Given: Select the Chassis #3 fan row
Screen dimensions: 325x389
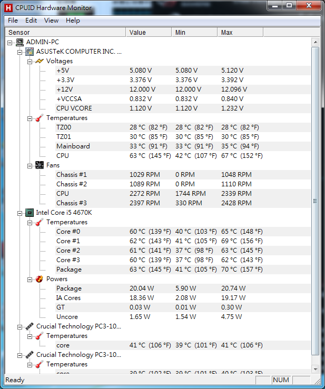Looking at the screenshot, I should (183, 203).
